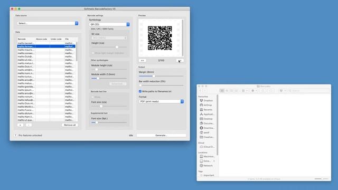
Task: Open the Finder Dropbox toolbar dropdown
Action: [283, 91]
